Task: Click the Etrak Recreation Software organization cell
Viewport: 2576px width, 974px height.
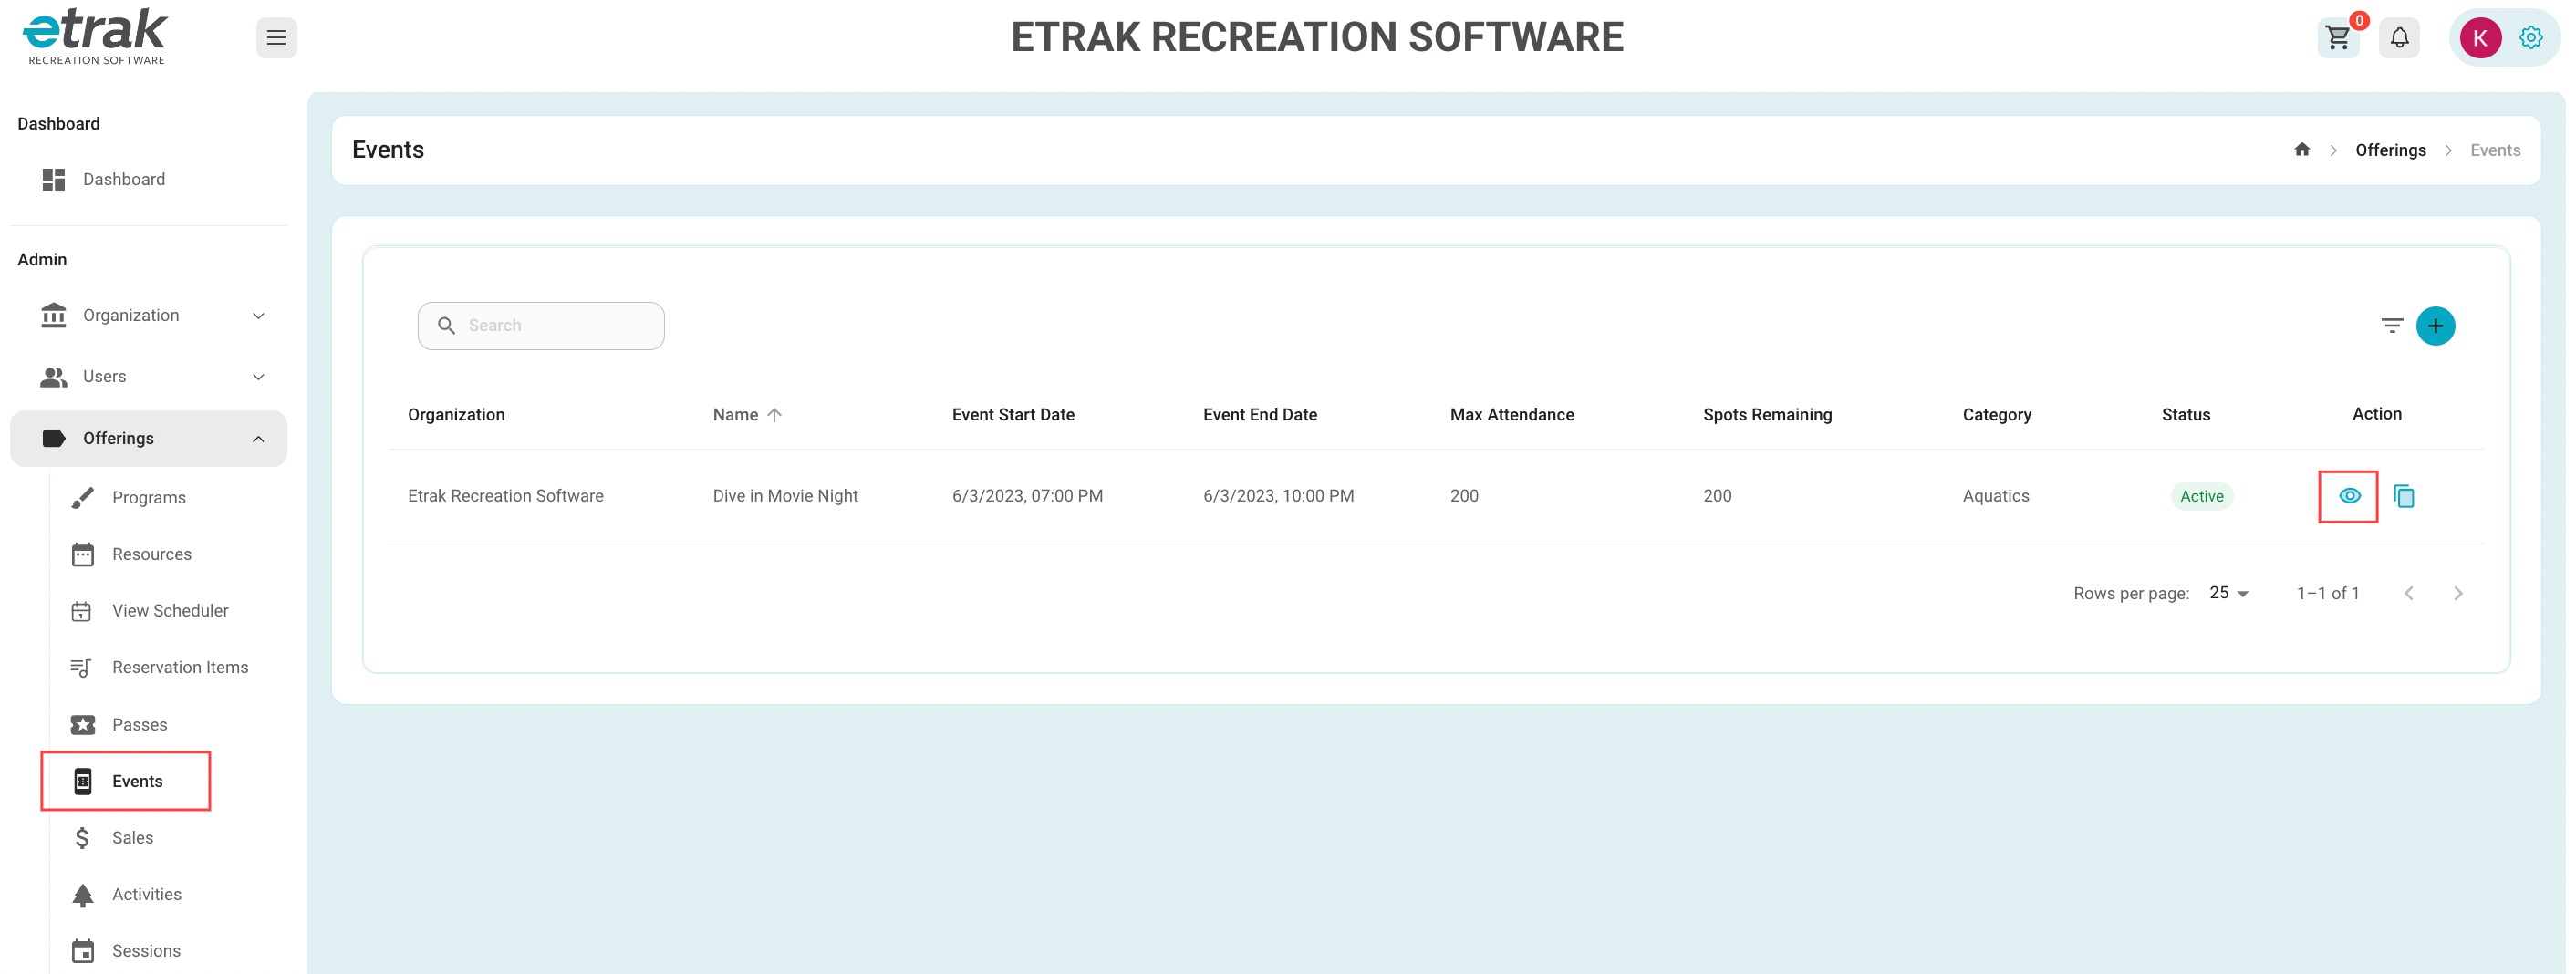Action: (x=505, y=496)
